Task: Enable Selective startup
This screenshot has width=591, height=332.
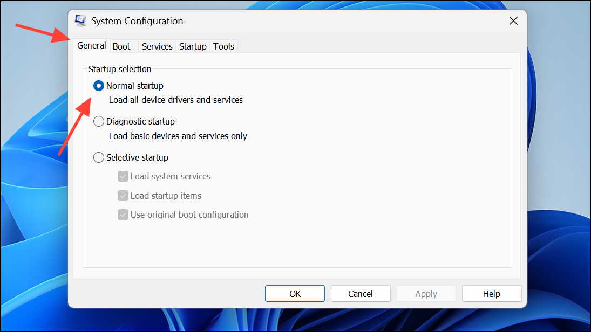Action: (98, 157)
